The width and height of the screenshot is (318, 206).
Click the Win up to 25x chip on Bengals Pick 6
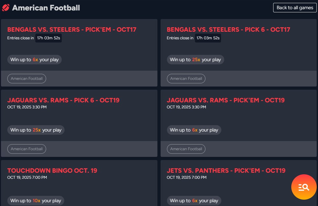195,60
